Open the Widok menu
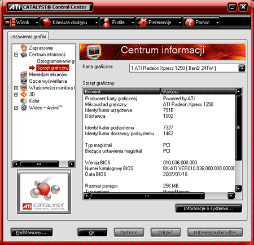The height and width of the screenshot is (245, 254). click(x=21, y=23)
